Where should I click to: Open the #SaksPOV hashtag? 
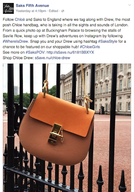[x=36, y=52]
